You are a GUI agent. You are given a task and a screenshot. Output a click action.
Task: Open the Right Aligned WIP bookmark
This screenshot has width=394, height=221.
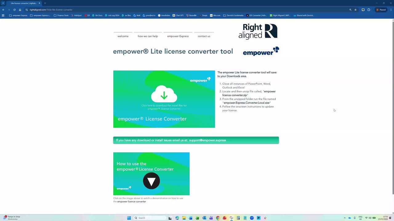280,15
